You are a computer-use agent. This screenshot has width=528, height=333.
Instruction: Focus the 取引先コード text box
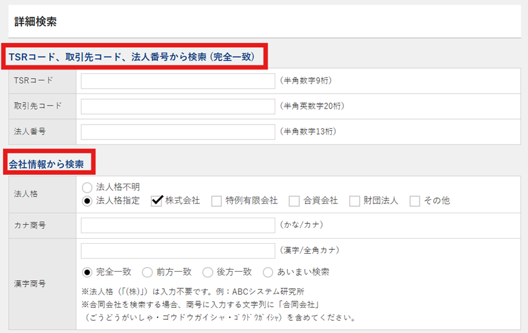coord(178,106)
